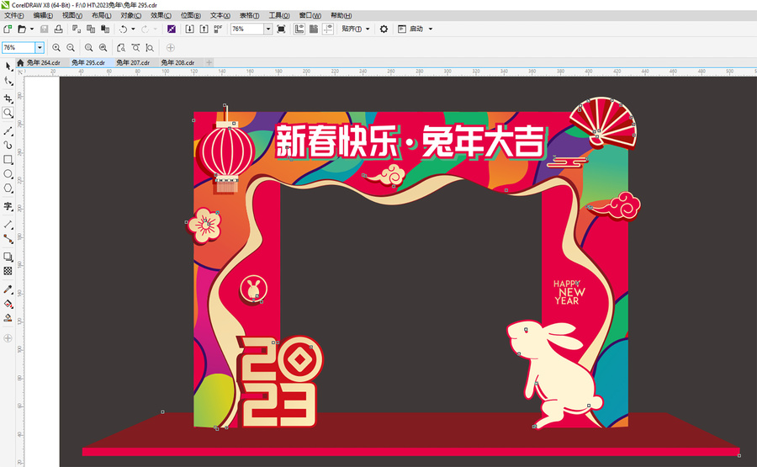Open the 位图(B) menu
This screenshot has width=757, height=467.
pos(191,15)
